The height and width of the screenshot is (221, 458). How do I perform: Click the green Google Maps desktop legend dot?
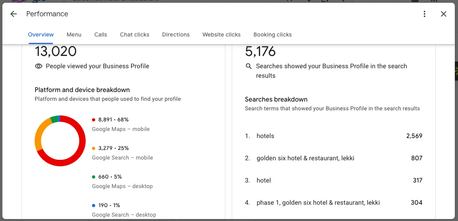tap(94, 177)
